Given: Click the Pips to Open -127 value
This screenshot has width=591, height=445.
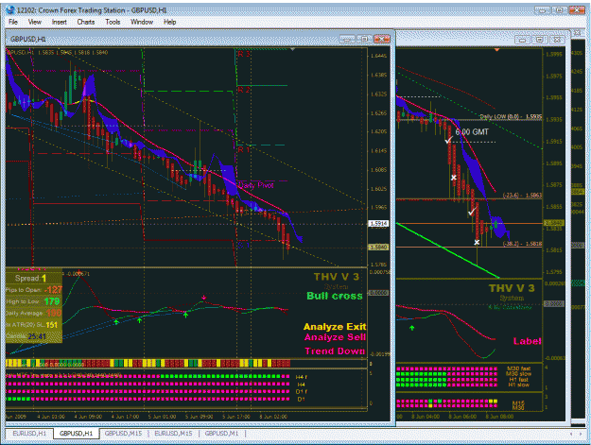Looking at the screenshot, I should (53, 290).
